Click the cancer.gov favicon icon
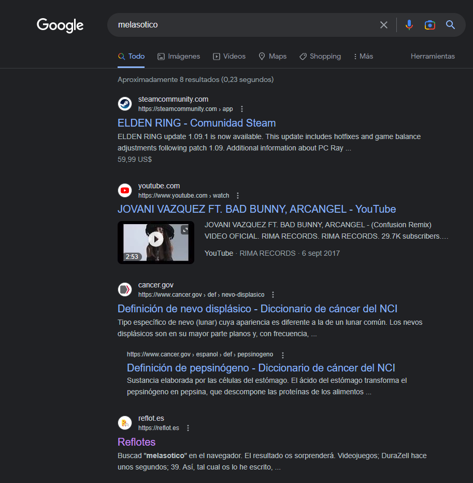The width and height of the screenshot is (473, 483). point(125,289)
